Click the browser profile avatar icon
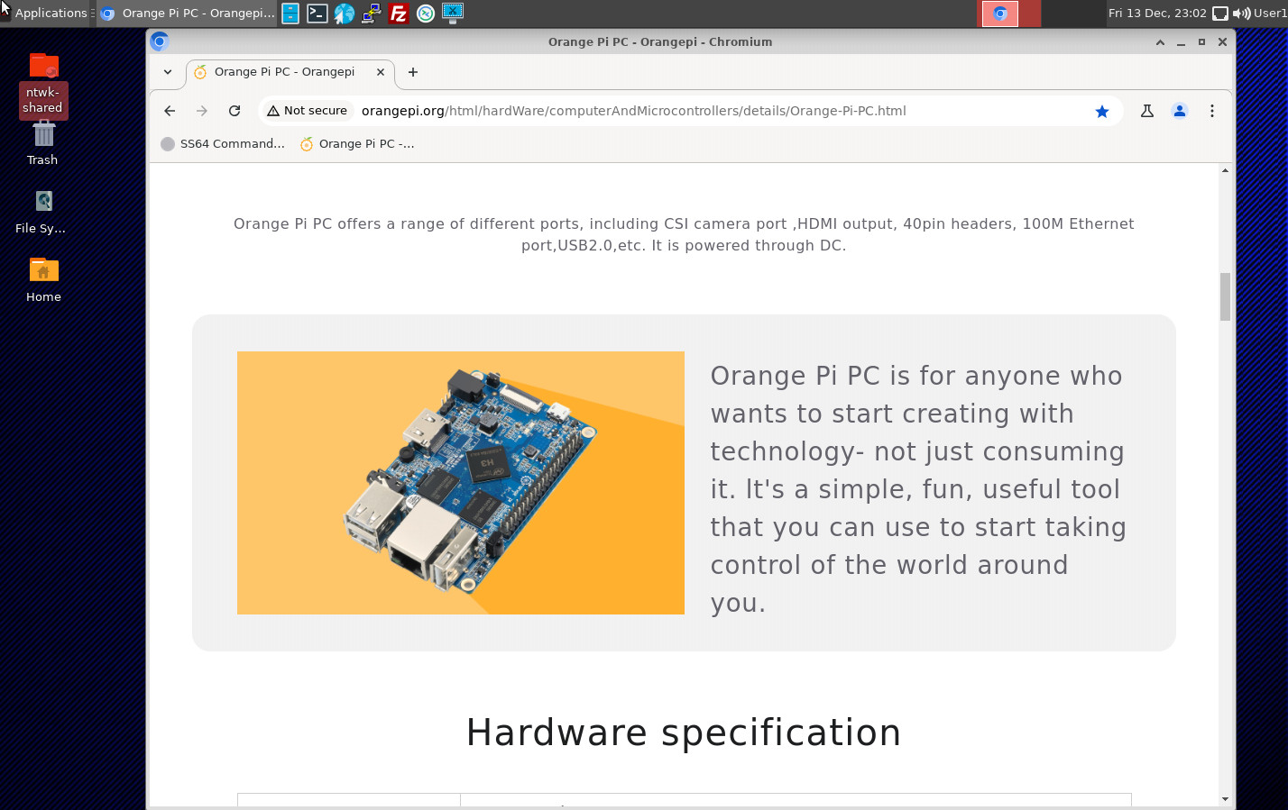This screenshot has height=810, width=1288. (1179, 111)
